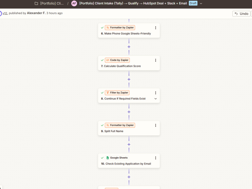Click publisher name Alexander F.
This screenshot has width=252, height=189.
coord(36,13)
